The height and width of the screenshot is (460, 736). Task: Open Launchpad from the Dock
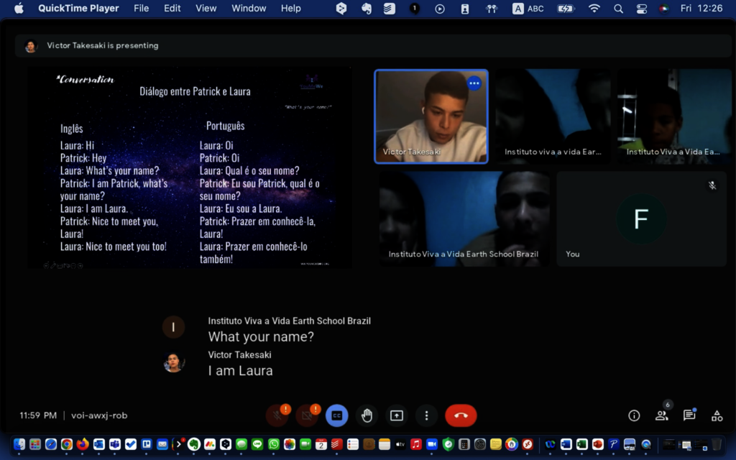(x=35, y=444)
